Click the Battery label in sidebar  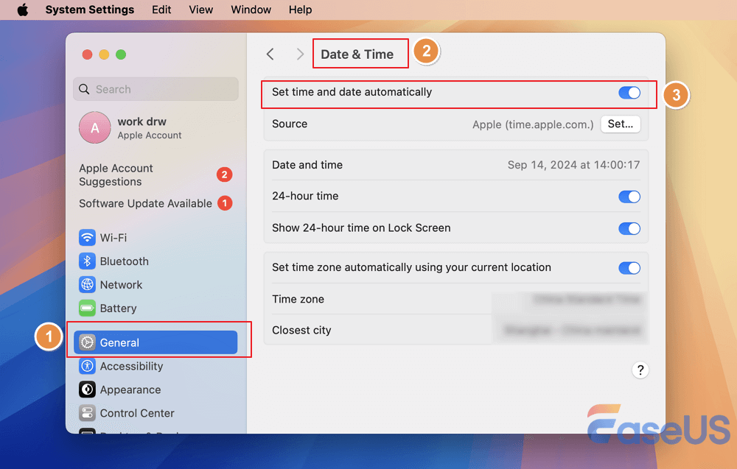(x=118, y=308)
